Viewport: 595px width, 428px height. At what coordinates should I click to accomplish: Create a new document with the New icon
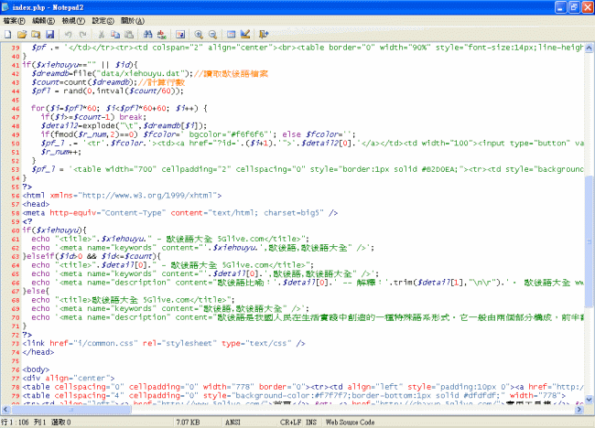click(8, 34)
